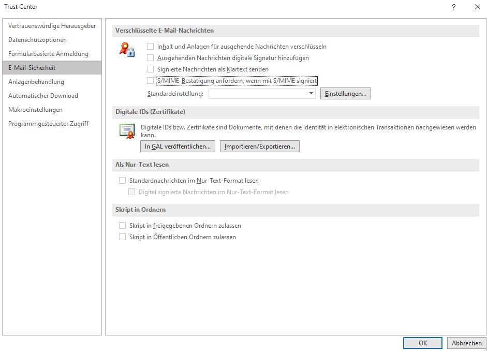Viewport: 487px width, 351px height.
Task: Select Anlagenbehandlung in the sidebar
Action: click(36, 82)
